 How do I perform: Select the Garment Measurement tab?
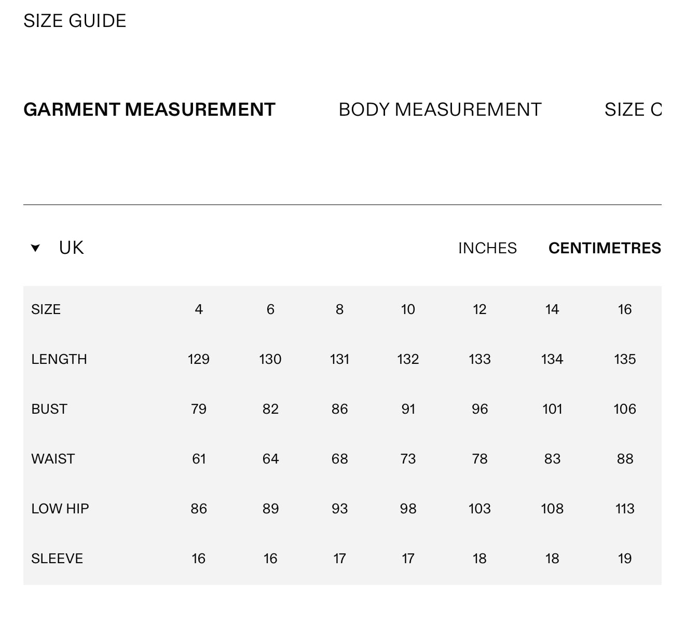click(149, 110)
